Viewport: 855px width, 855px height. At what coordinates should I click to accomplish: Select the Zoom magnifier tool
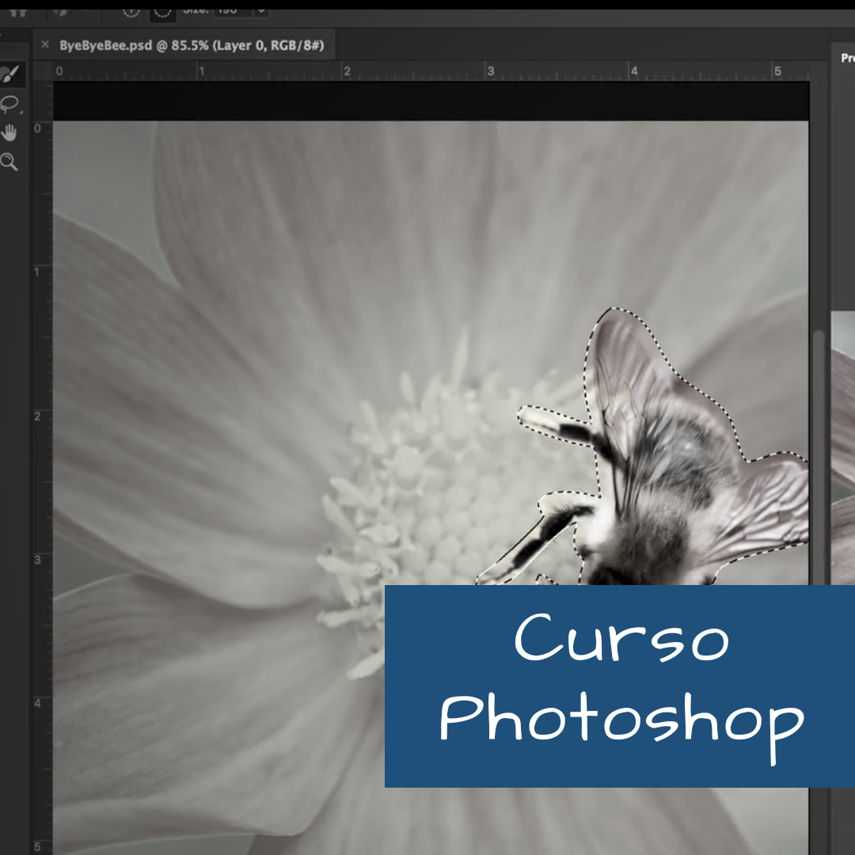pyautogui.click(x=9, y=162)
